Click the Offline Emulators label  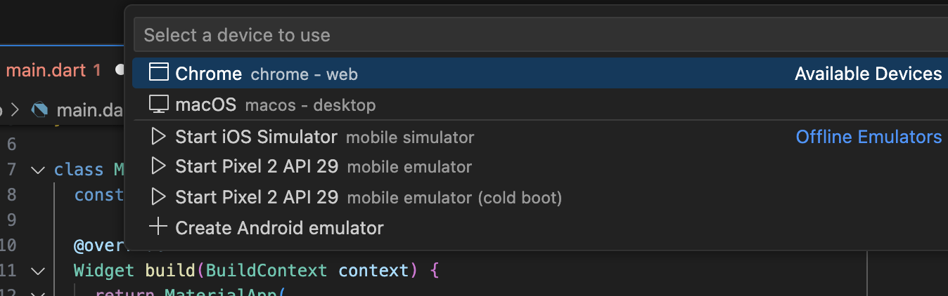869,137
